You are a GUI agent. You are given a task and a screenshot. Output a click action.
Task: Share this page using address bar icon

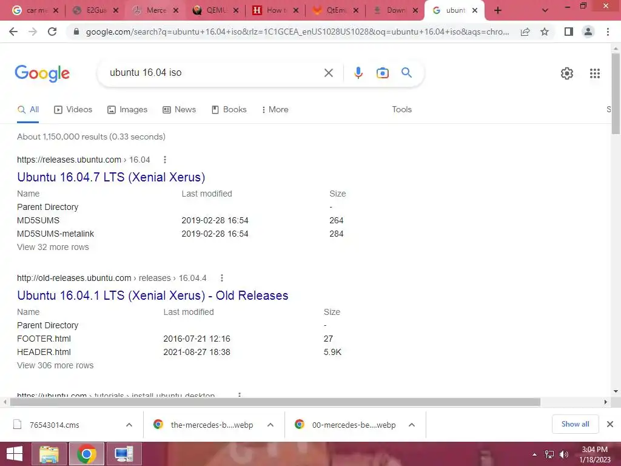point(525,32)
